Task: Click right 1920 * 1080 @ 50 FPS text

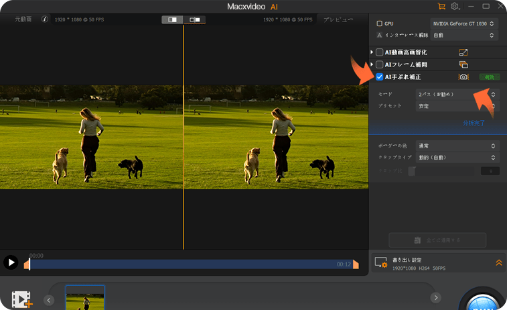Action: pyautogui.click(x=288, y=19)
